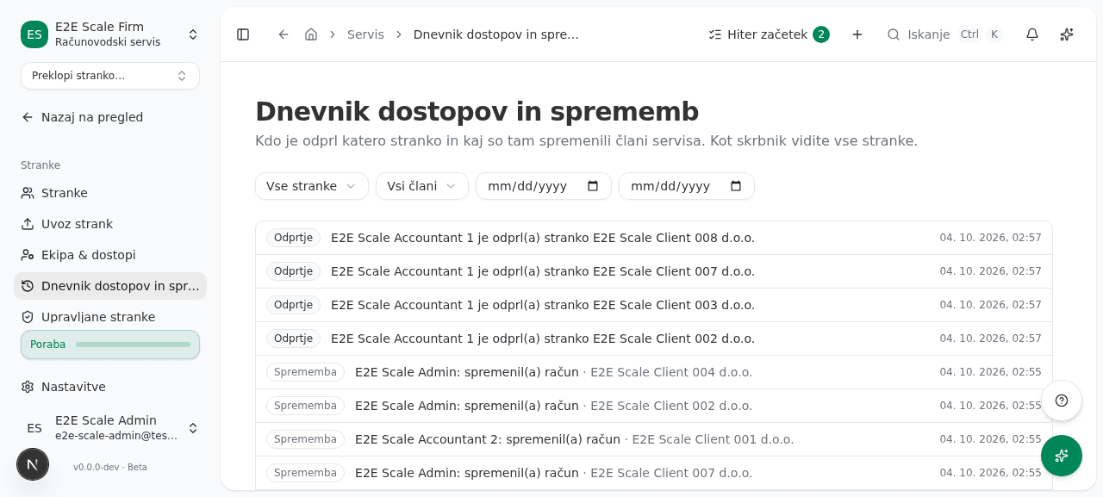Select Sprememba row for E2E Scale Client 007
The width and height of the screenshot is (1103, 497).
(x=654, y=473)
